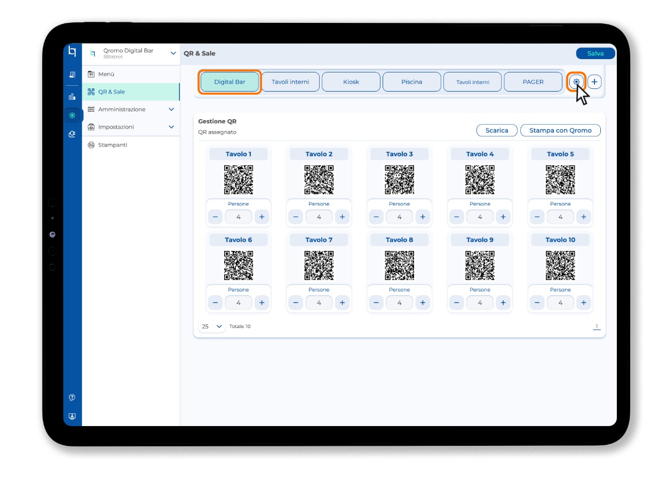Decrease persons for Tavolo 9
This screenshot has height=490, width=667.
pyautogui.click(x=457, y=303)
